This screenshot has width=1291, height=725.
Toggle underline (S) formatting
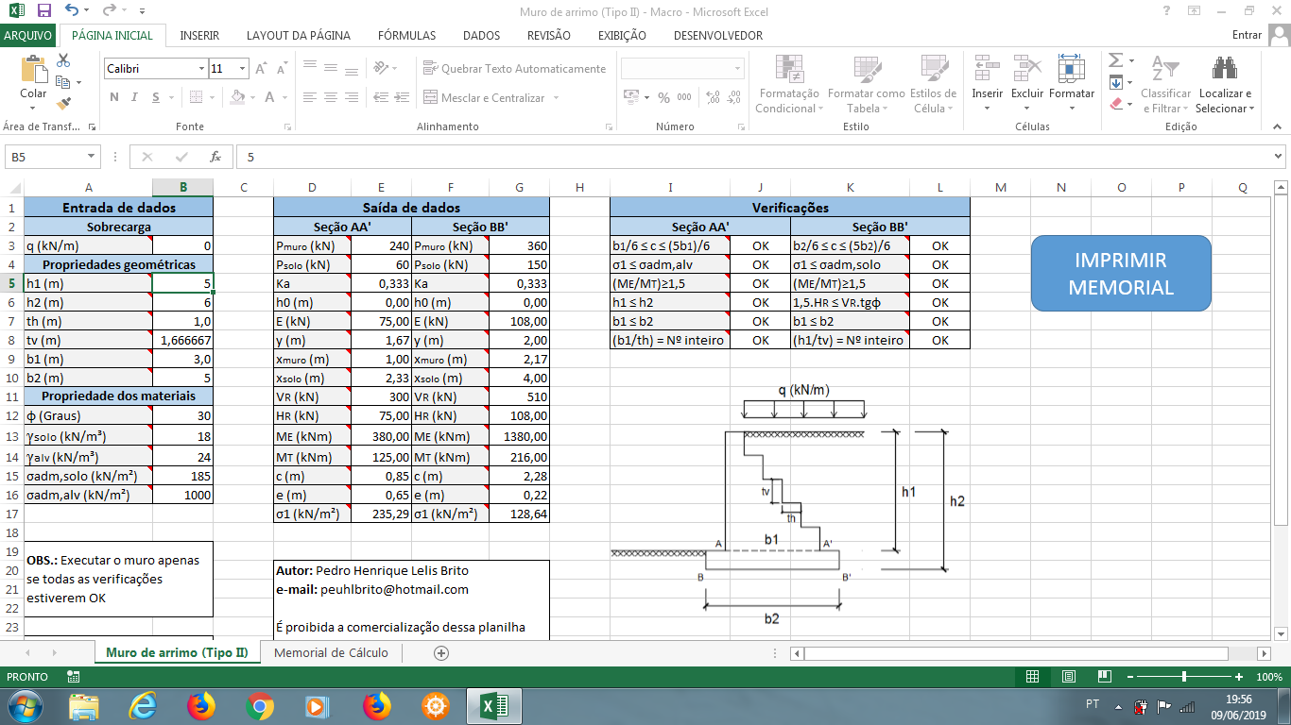(x=157, y=97)
